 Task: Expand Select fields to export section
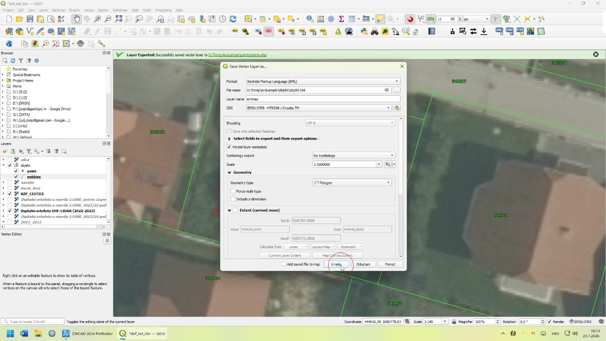[275, 139]
